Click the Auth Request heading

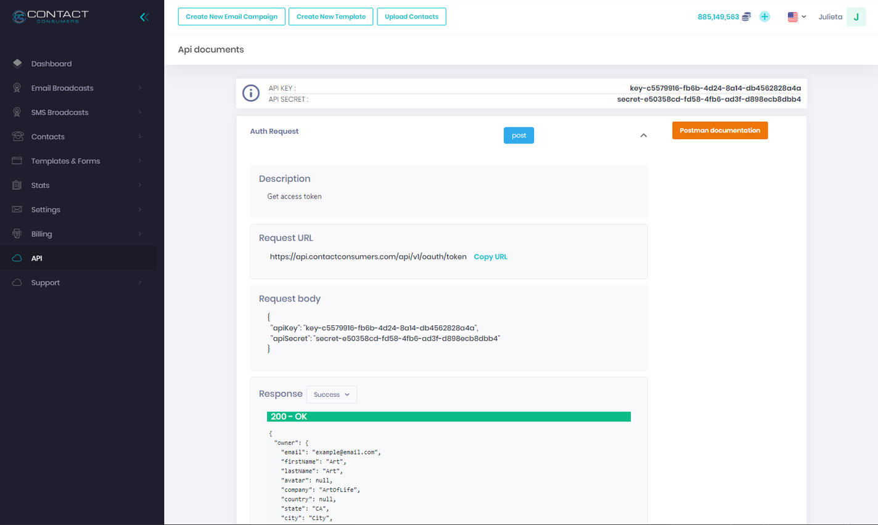click(274, 131)
